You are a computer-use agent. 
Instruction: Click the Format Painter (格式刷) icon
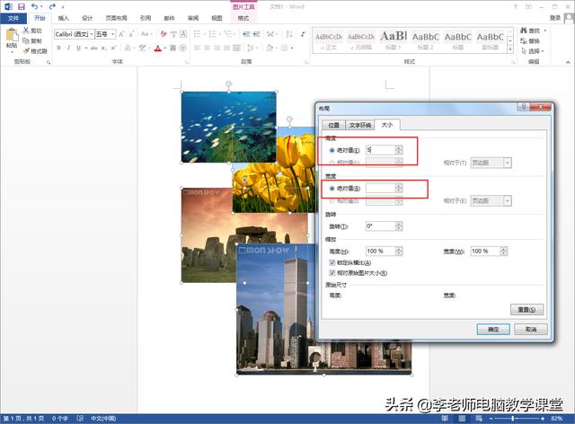[x=26, y=51]
